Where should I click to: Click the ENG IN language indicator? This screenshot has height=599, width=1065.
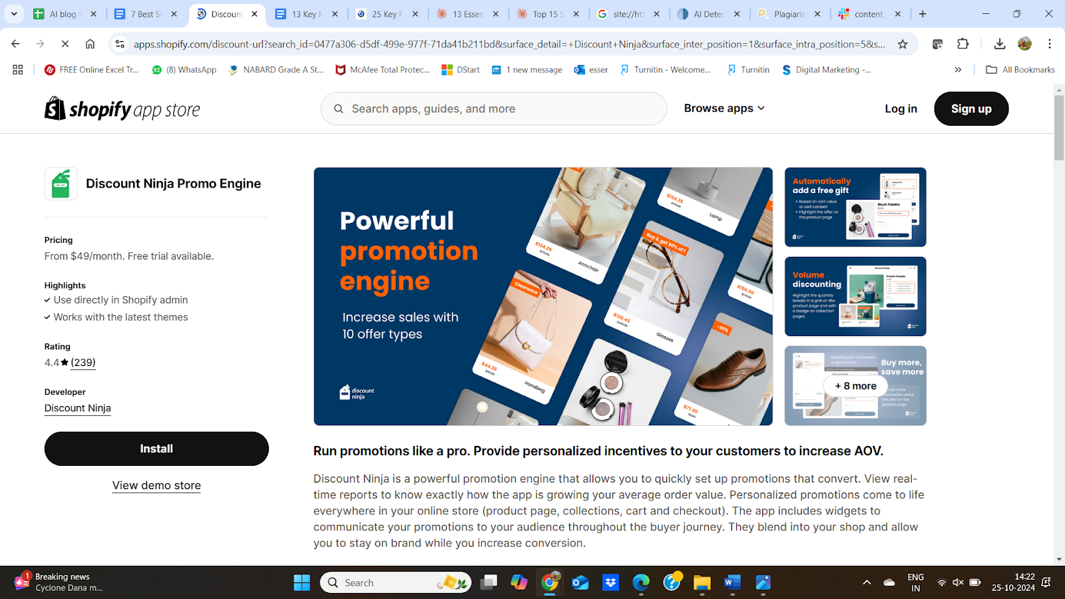pyautogui.click(x=916, y=582)
